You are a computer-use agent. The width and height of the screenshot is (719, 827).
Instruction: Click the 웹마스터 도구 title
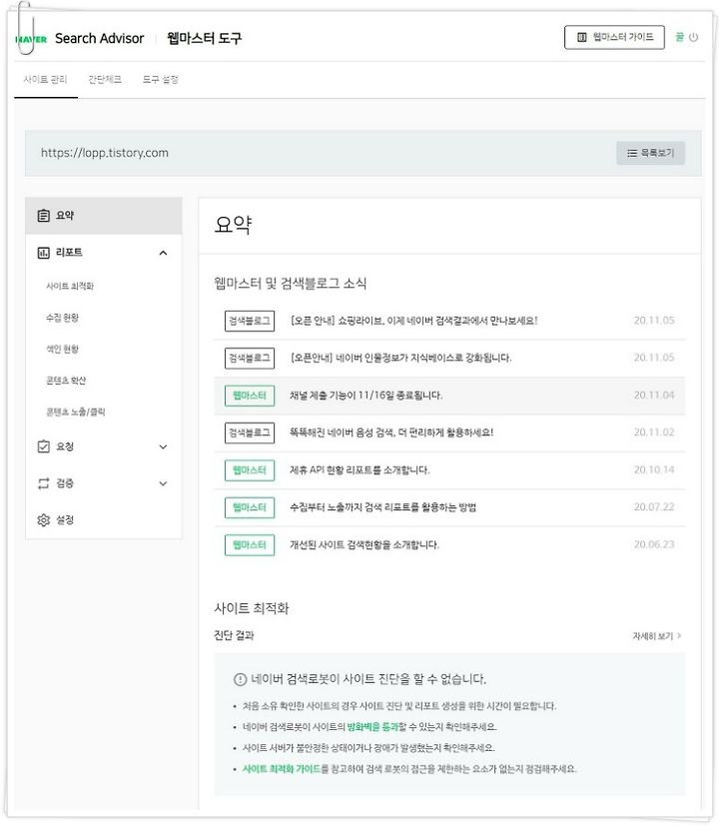click(x=204, y=39)
